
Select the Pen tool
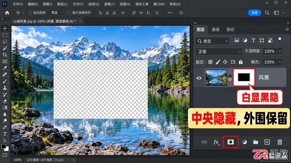coord(5,127)
